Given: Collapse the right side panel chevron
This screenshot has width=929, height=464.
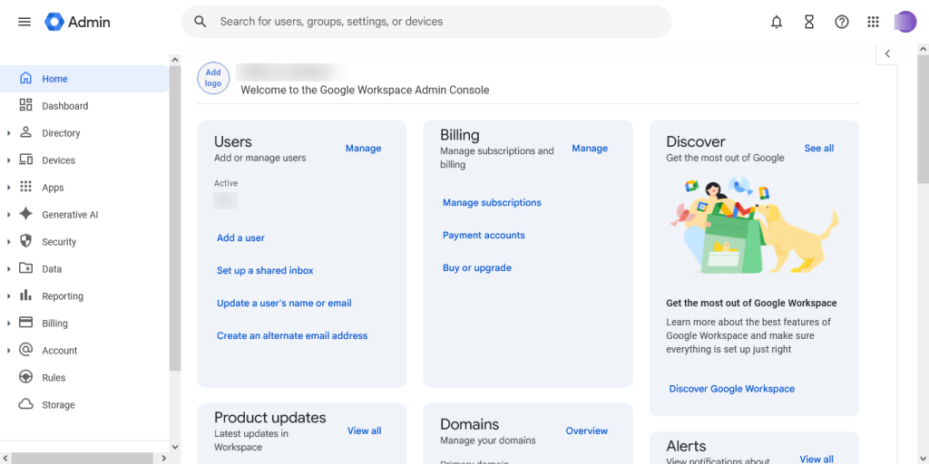Looking at the screenshot, I should 887,53.
